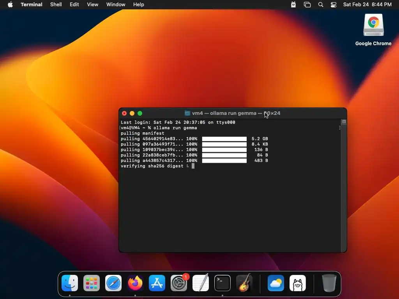Open the Google Chrome disk image on desktop
This screenshot has width=399, height=299.
tap(373, 25)
